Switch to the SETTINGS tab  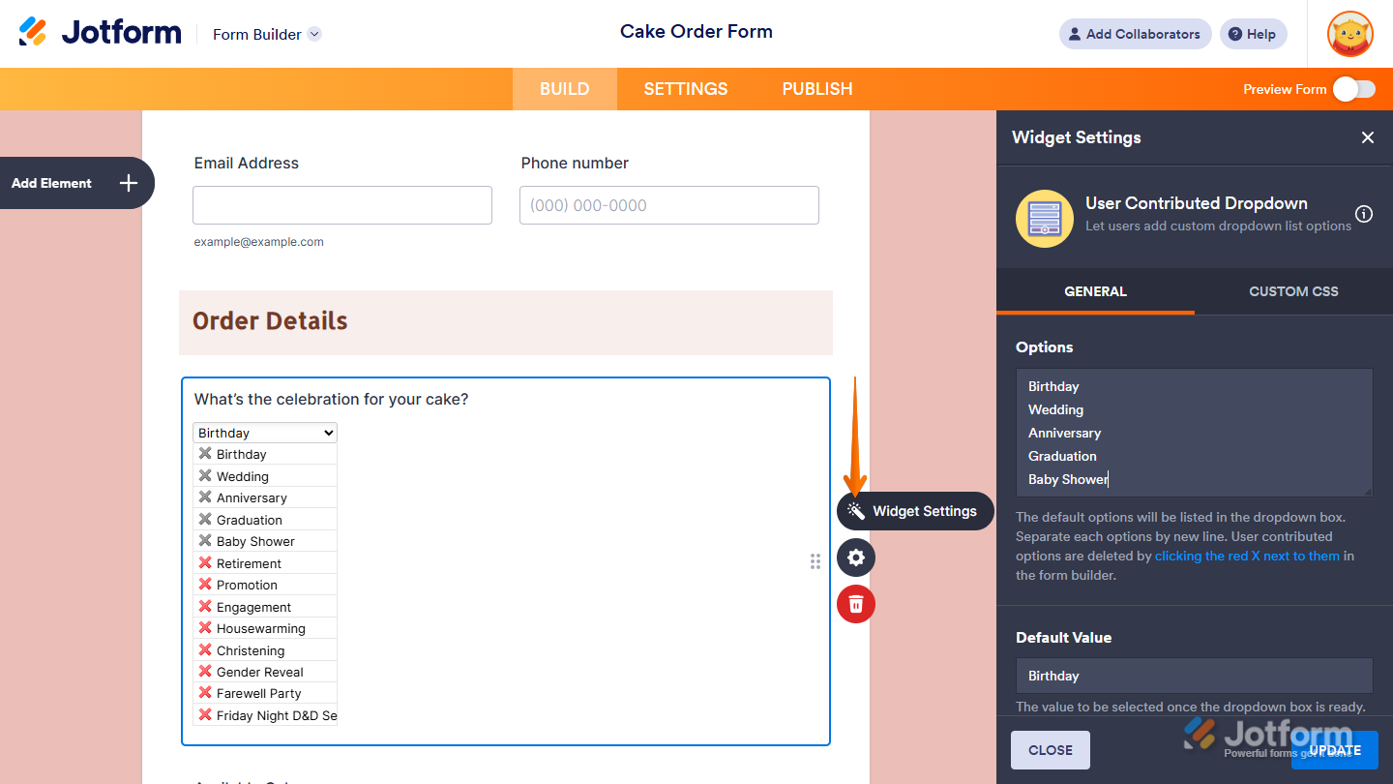(685, 88)
